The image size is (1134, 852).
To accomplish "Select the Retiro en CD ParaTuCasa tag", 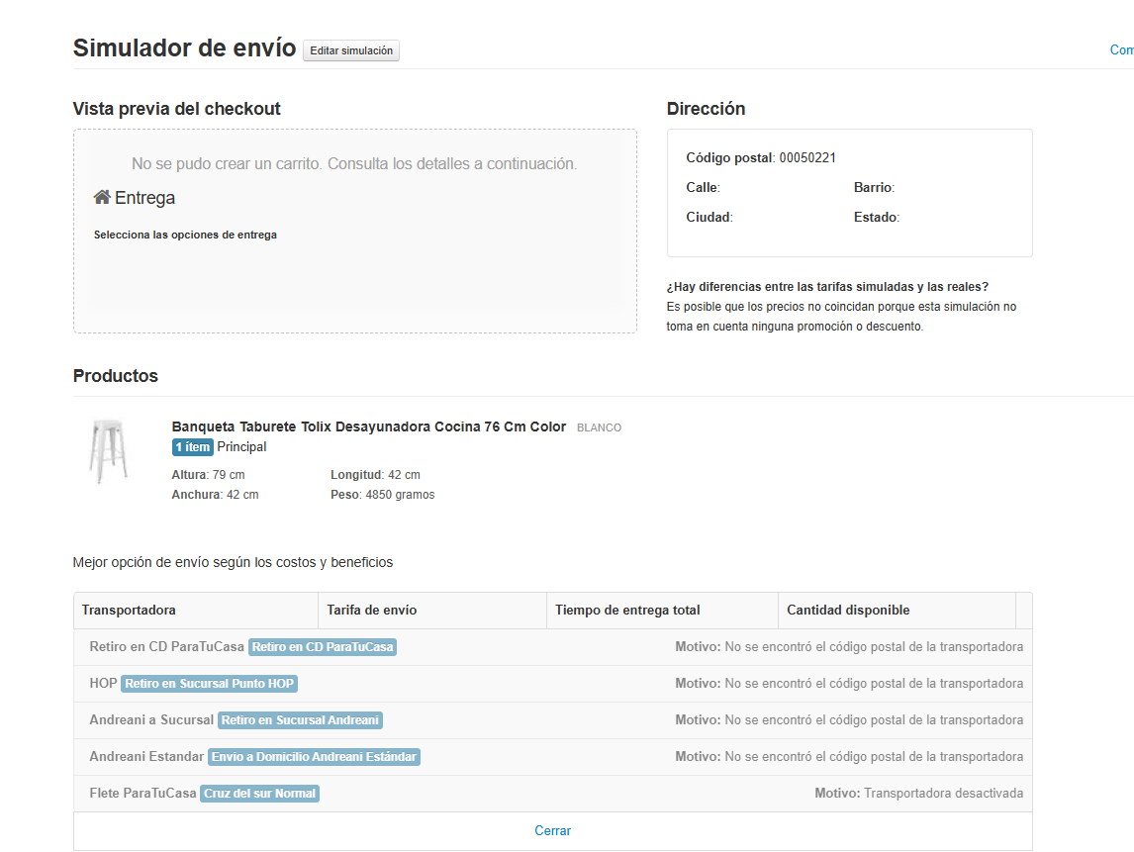I will 323,647.
